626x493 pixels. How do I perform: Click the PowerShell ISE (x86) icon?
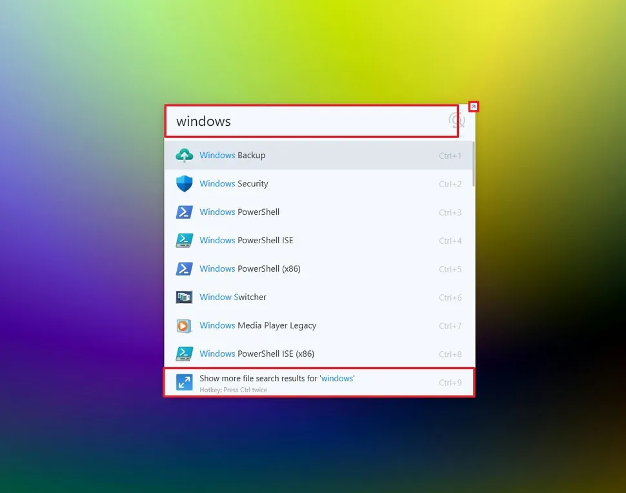click(x=184, y=354)
